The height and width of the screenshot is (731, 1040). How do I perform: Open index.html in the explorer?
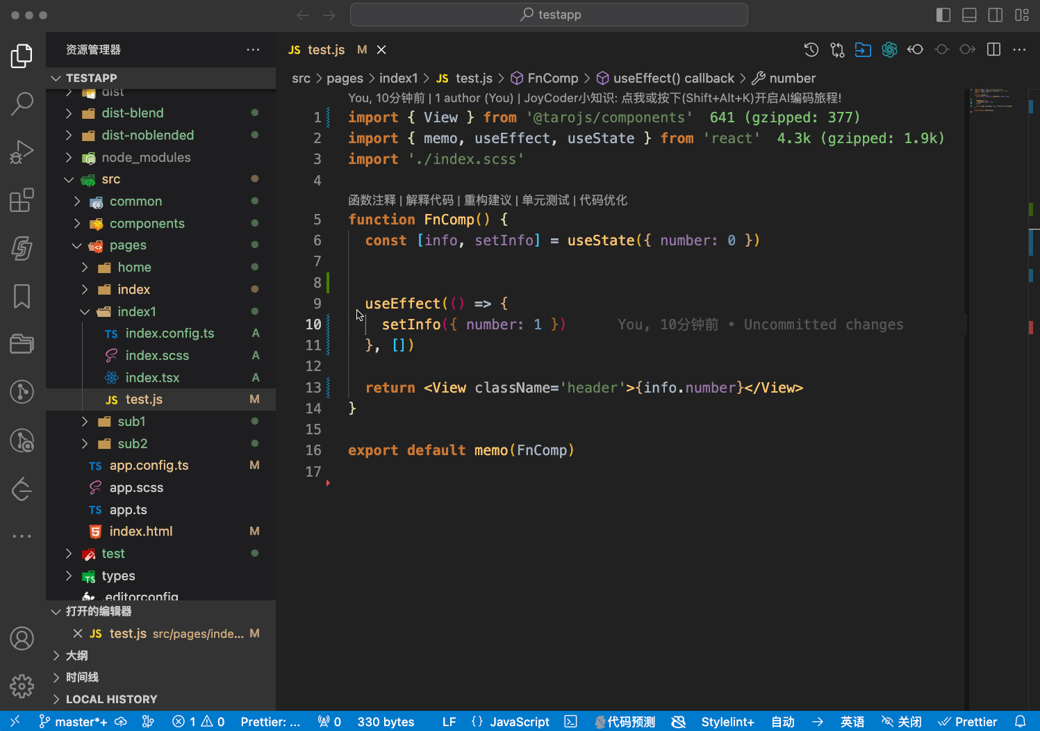click(x=160, y=531)
